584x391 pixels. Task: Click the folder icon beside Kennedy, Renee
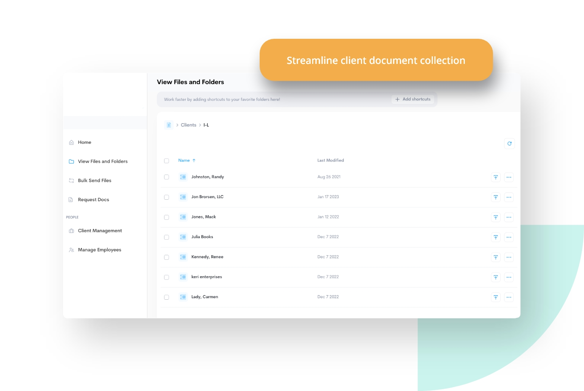pos(183,257)
